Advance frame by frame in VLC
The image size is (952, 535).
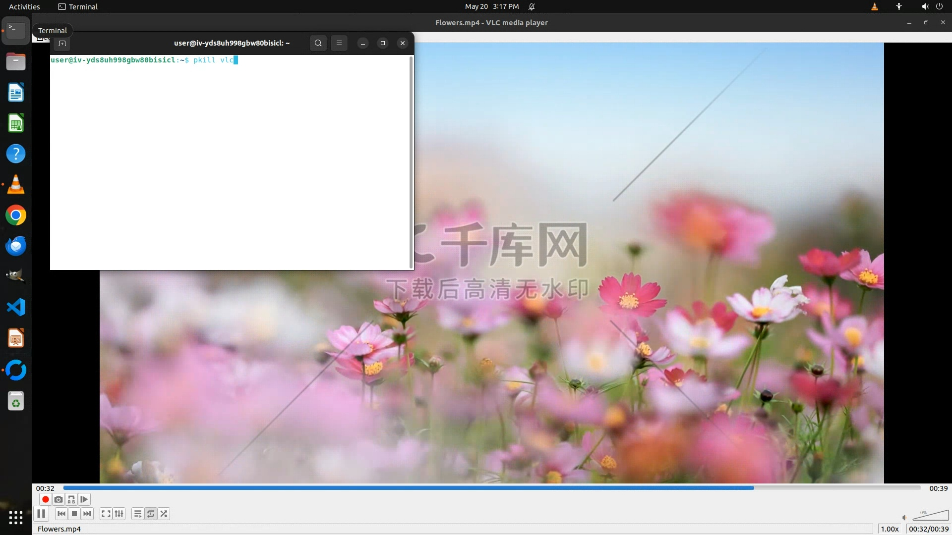(x=84, y=499)
